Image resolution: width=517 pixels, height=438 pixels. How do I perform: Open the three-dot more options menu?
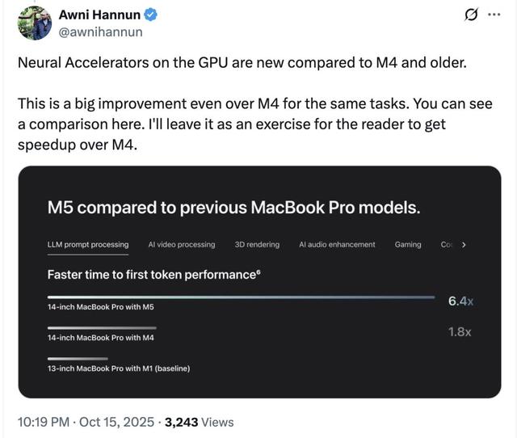tap(494, 15)
